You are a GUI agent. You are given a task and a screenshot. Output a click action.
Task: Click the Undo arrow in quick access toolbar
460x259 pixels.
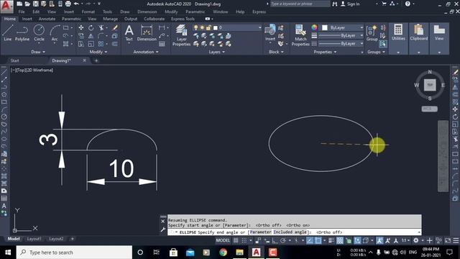[77, 4]
